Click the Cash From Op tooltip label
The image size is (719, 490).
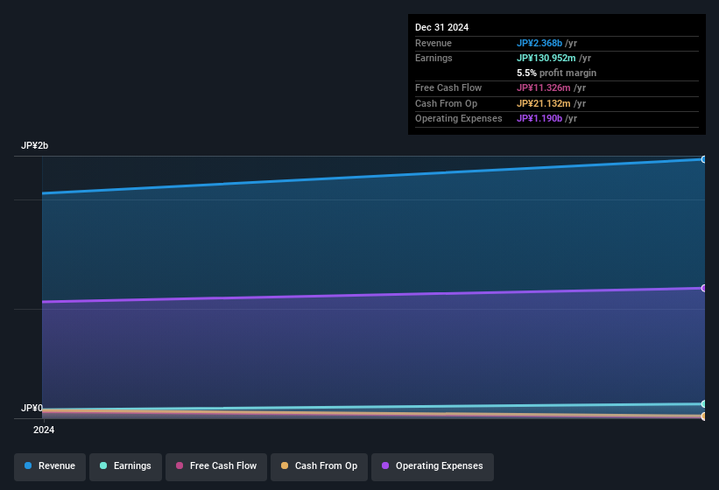[x=446, y=103]
